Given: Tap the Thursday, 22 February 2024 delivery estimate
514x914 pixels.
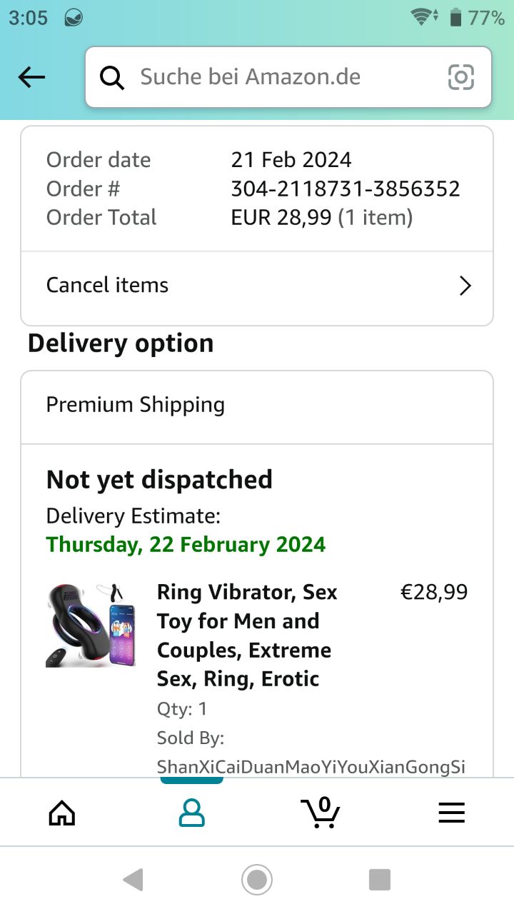Looking at the screenshot, I should [186, 545].
